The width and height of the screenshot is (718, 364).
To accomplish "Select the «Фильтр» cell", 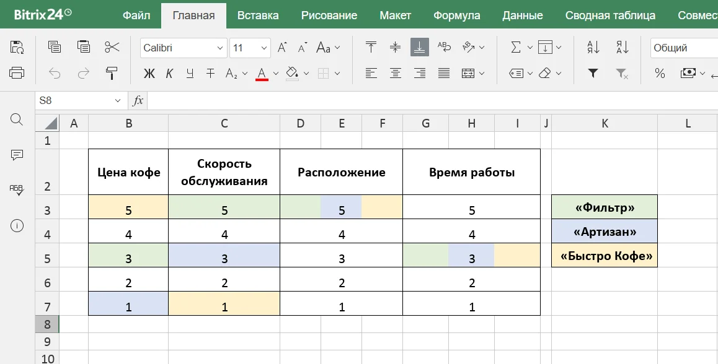I will pyautogui.click(x=605, y=207).
